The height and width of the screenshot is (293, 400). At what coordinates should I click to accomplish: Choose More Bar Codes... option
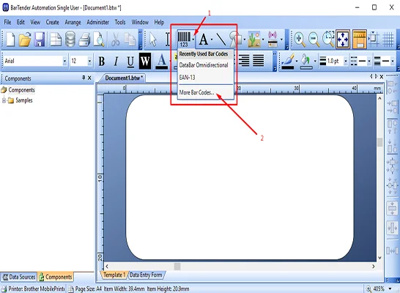[196, 92]
